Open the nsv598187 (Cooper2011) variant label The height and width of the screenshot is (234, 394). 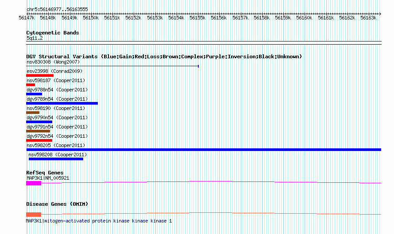click(x=56, y=80)
